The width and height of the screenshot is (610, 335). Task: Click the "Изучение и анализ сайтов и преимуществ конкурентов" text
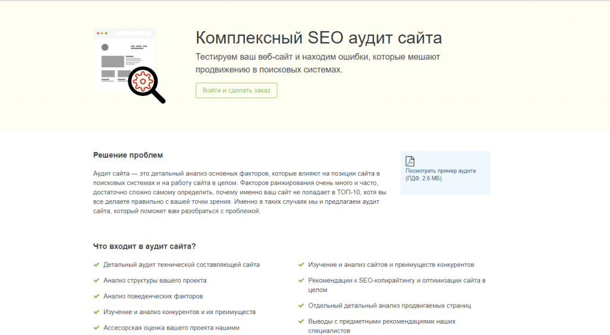pyautogui.click(x=391, y=265)
